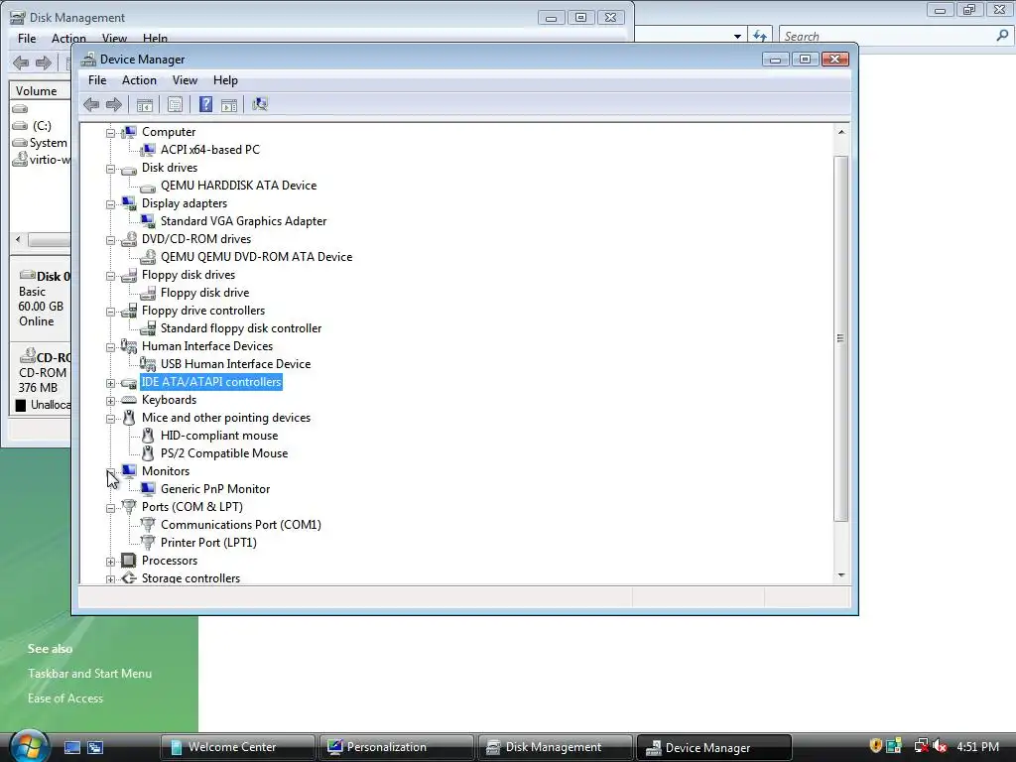Click the muted volume tray icon
This screenshot has width=1016, height=762.
click(939, 746)
